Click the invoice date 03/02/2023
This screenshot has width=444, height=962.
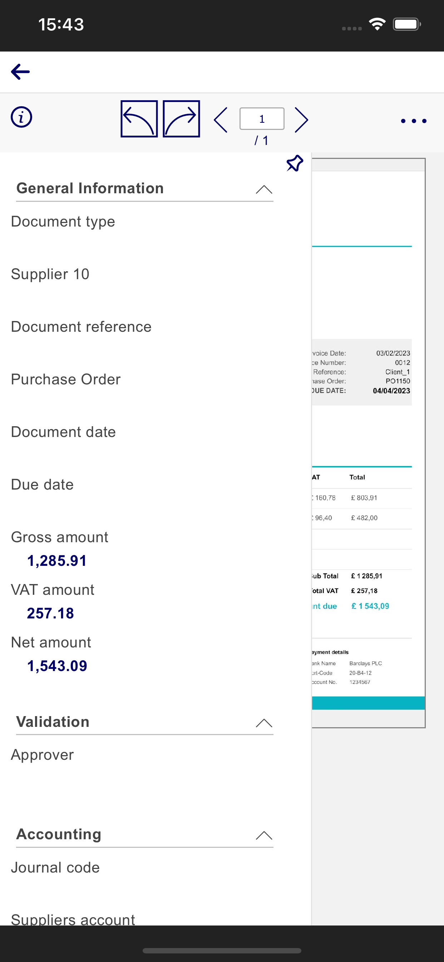tap(393, 353)
